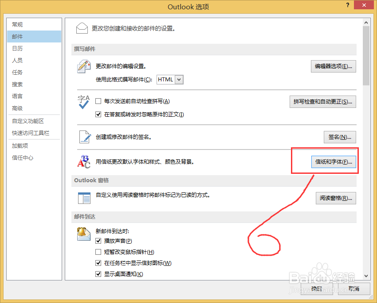Click the 签名 button

[x=340, y=137]
